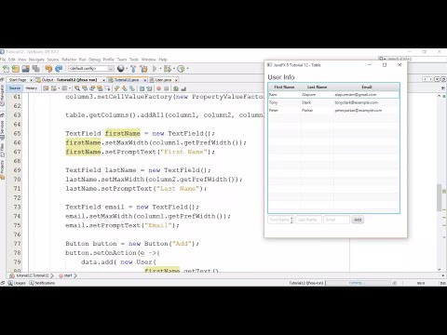447x335 pixels.
Task: Open the Notifications status bar item
Action: pos(42,283)
